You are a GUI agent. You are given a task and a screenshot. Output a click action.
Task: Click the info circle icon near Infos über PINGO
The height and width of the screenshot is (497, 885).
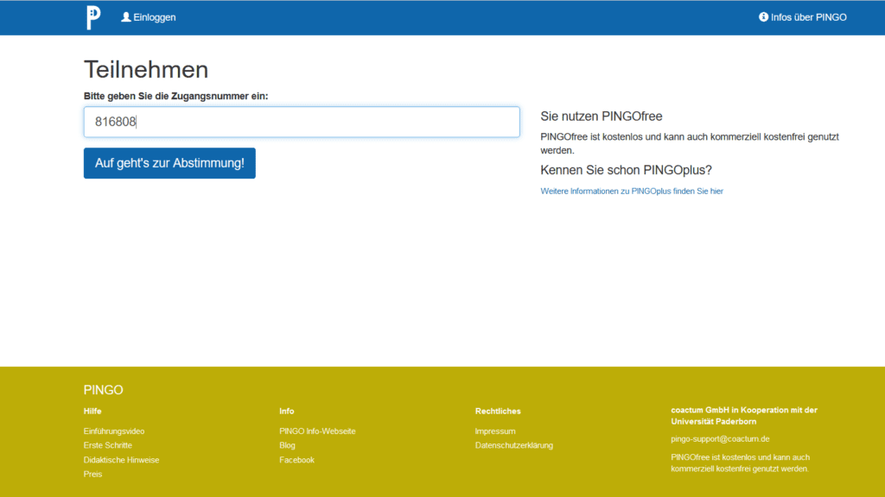(763, 16)
